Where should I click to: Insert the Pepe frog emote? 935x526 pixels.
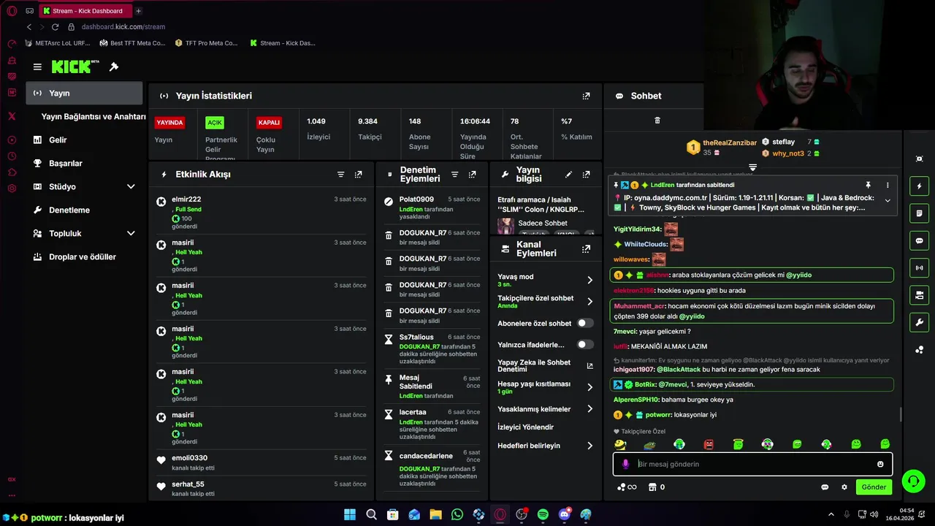[649, 445]
